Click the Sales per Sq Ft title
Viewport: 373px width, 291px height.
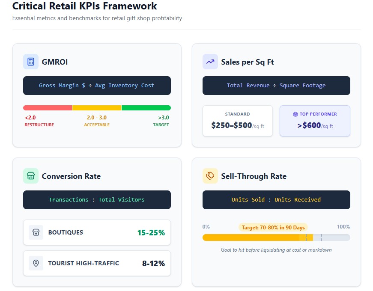tap(248, 62)
